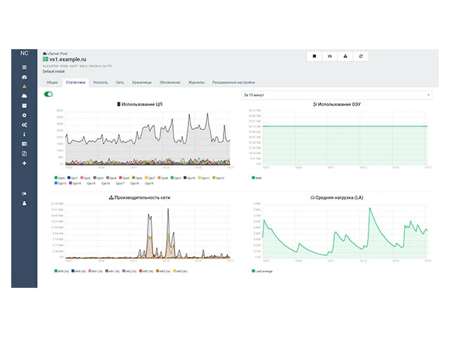Toggle Cpu0 series in CPU chart legend
Viewport: 450px width, 337px height.
pos(60,178)
